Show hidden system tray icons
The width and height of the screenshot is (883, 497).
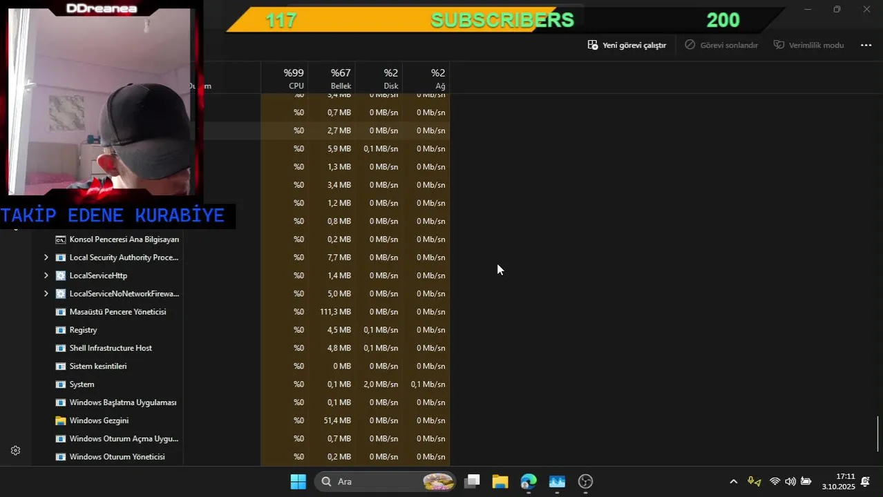tap(734, 482)
